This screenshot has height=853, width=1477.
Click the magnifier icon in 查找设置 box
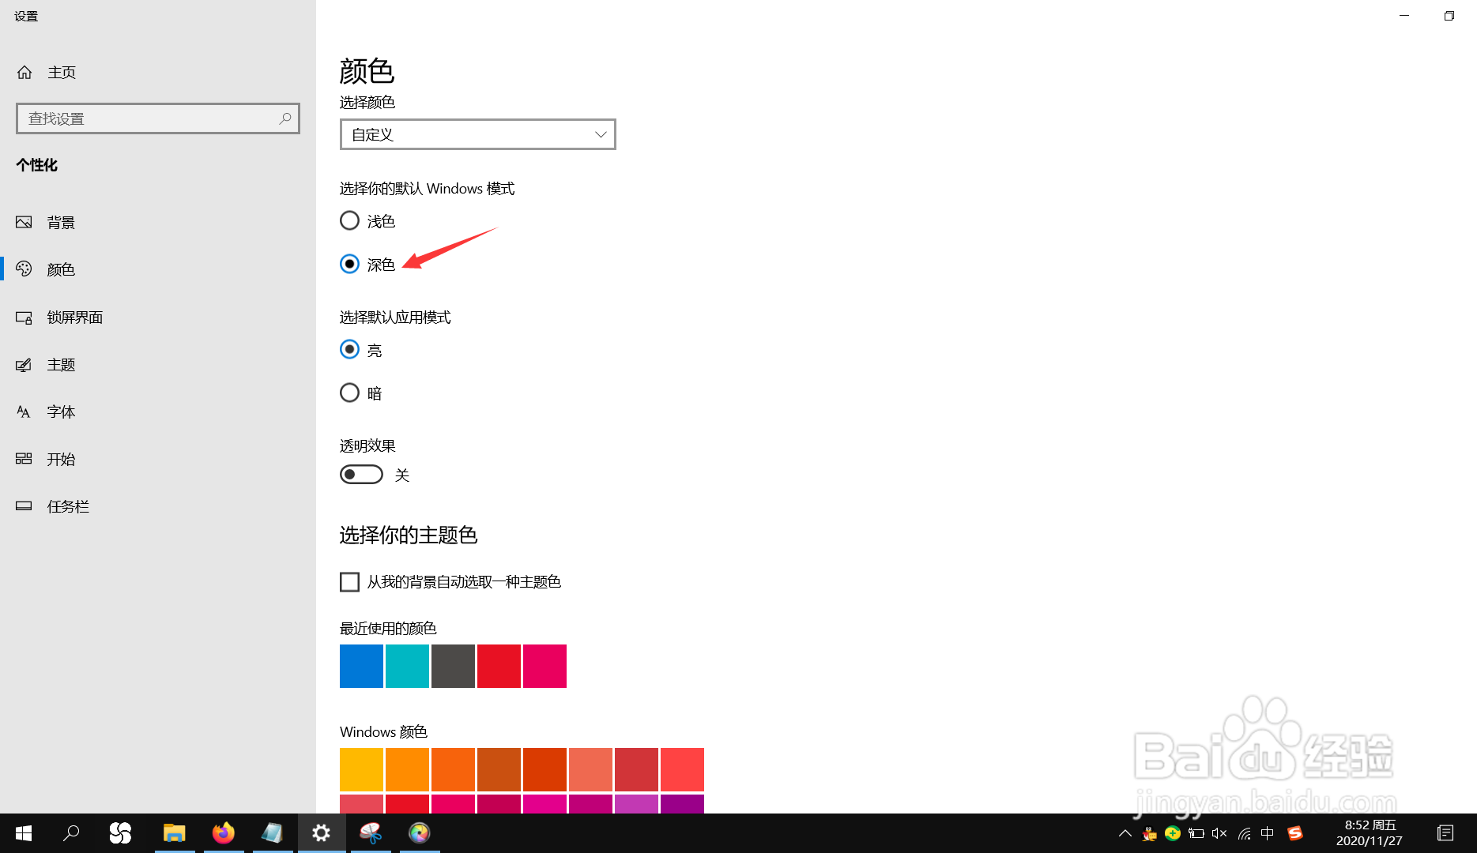[x=285, y=118]
